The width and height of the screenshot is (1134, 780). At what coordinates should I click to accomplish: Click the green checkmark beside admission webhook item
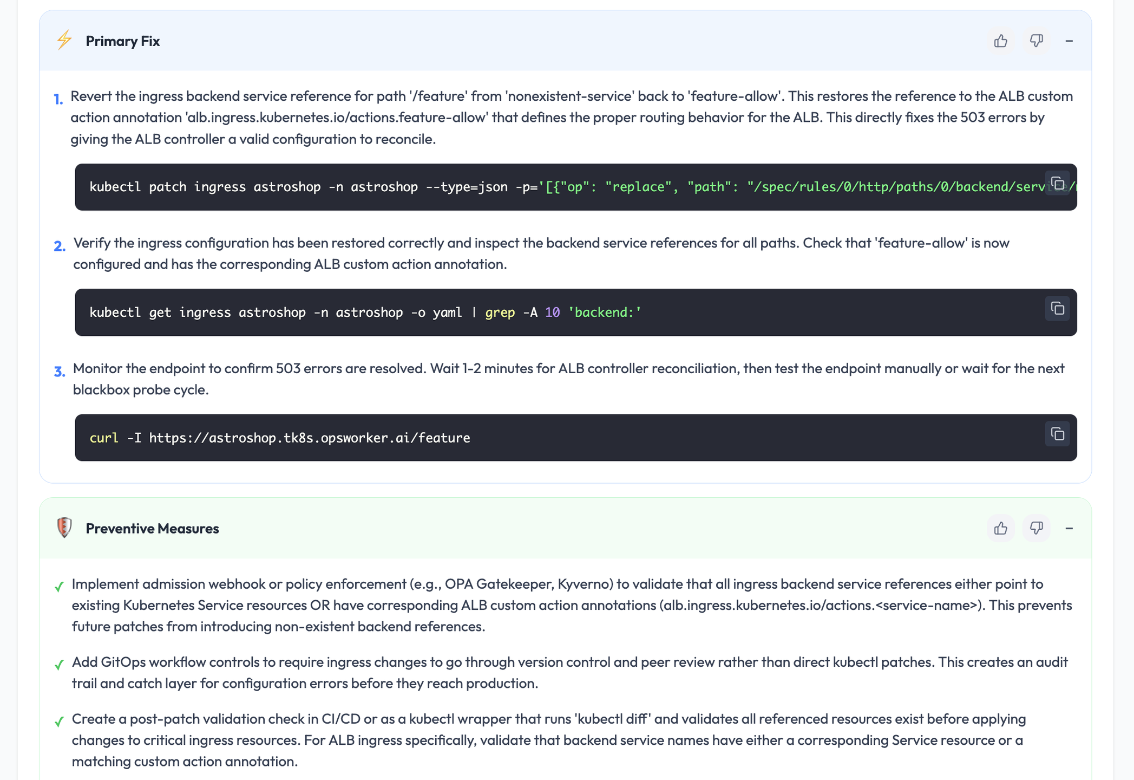point(59,586)
